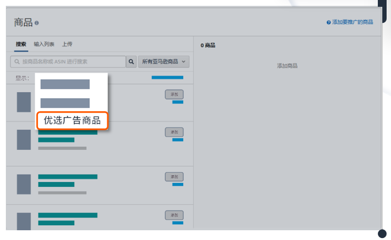Select the first placeholder option in dropdown
391x240 pixels.
click(x=65, y=84)
